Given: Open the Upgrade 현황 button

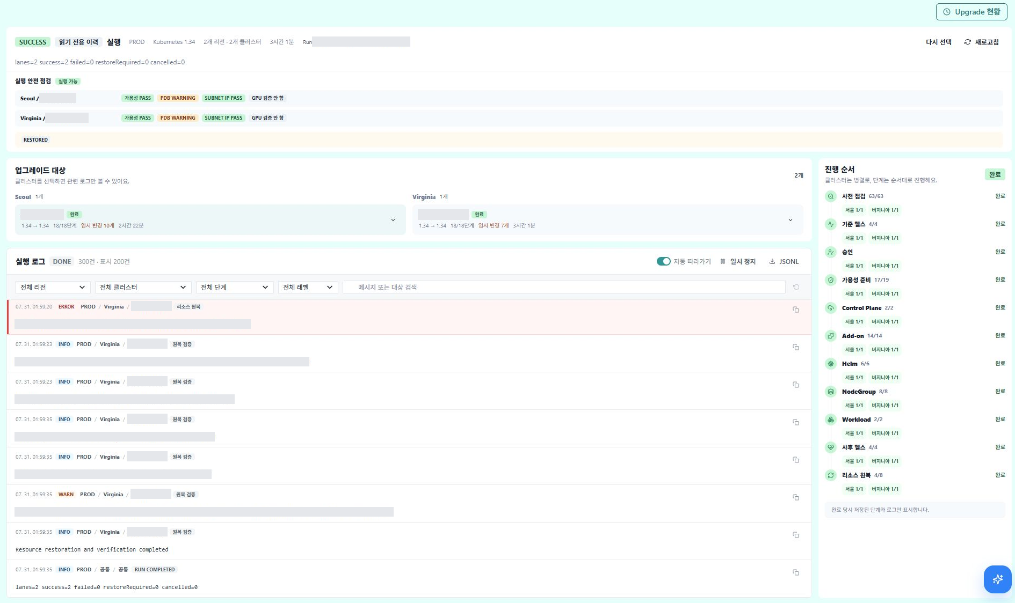Looking at the screenshot, I should [x=971, y=12].
